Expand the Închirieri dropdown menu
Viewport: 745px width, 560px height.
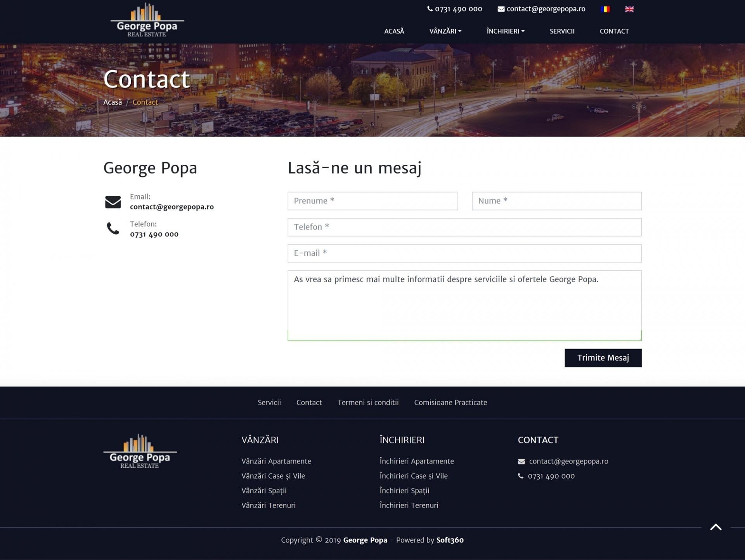pos(505,31)
